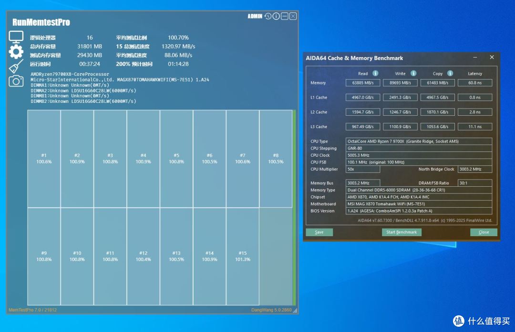Close the RunMemtestPro window
Viewport: 515px width, 332px height.
(293, 16)
